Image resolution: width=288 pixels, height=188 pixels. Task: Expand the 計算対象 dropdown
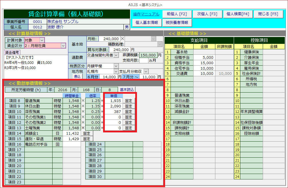pos(42,40)
